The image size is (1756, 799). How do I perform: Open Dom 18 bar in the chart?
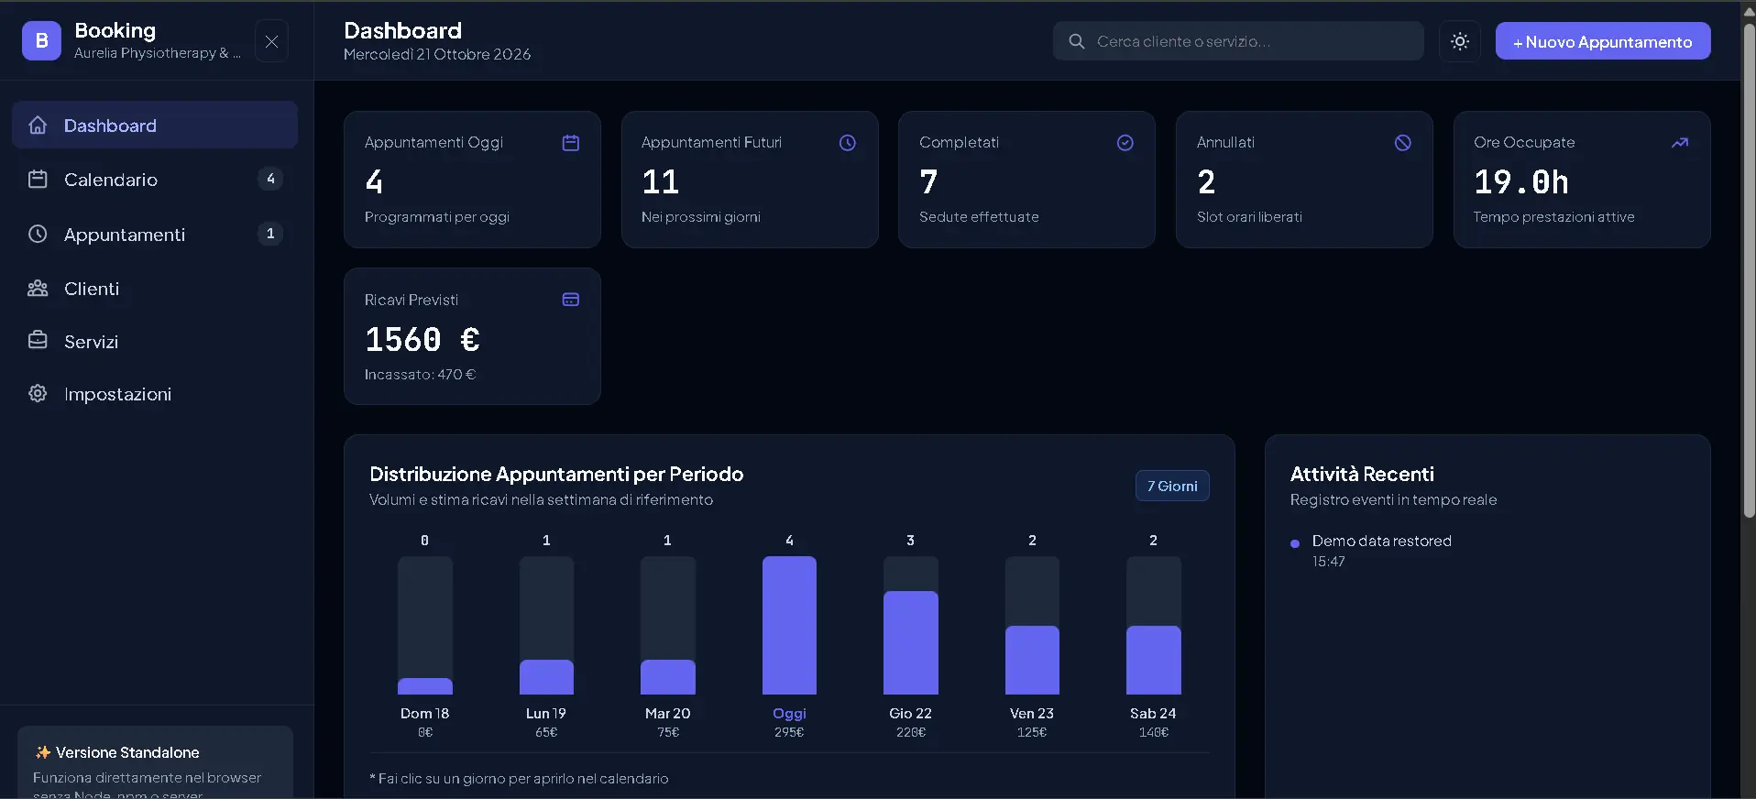[425, 626]
